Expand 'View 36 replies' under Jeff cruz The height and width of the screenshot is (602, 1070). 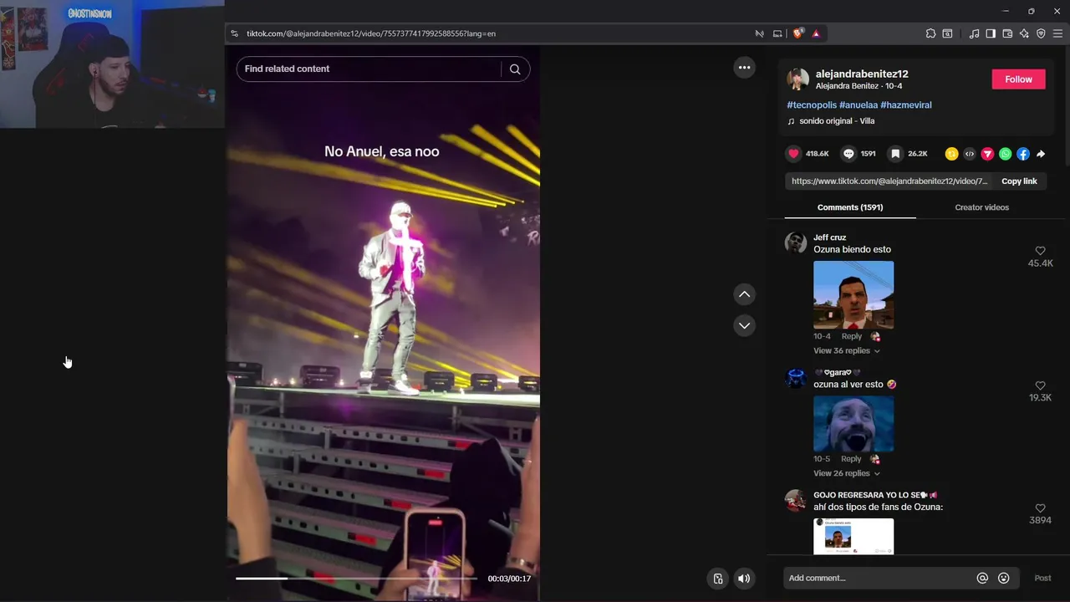coord(846,351)
